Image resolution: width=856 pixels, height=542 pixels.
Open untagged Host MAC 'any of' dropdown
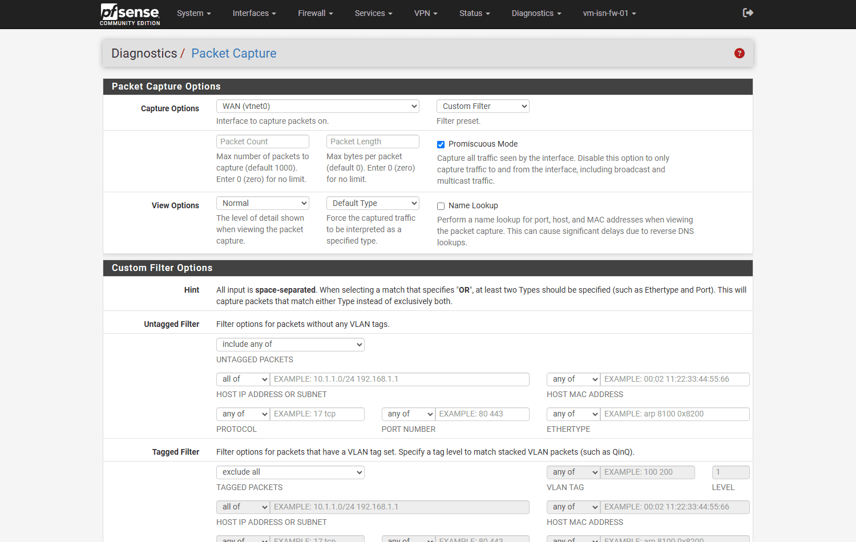point(574,379)
